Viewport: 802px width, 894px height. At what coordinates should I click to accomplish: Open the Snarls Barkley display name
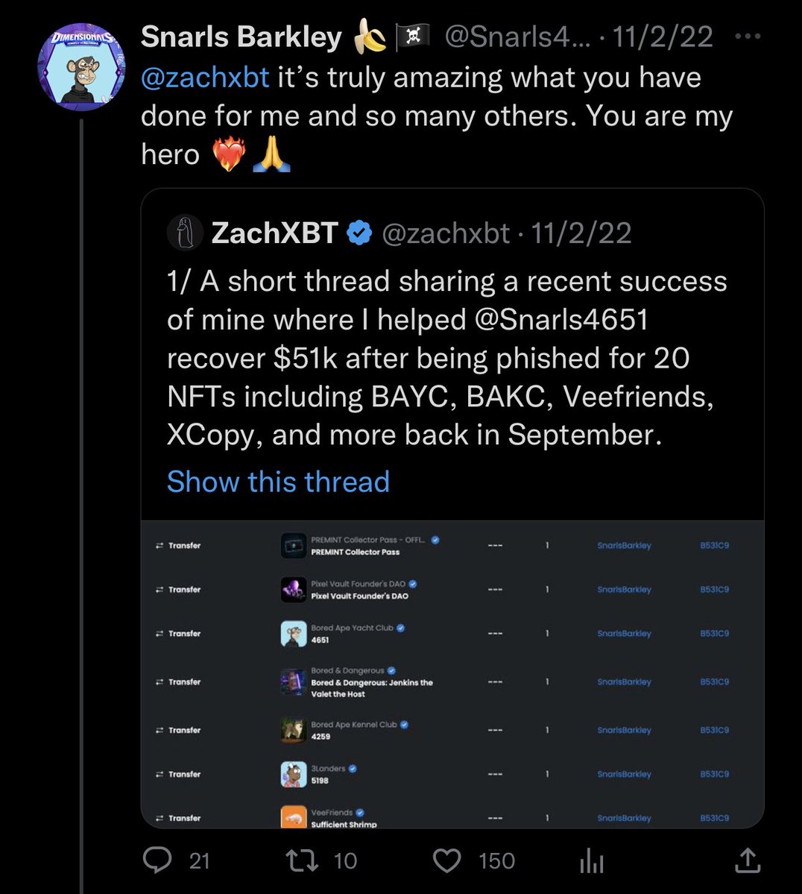point(241,37)
